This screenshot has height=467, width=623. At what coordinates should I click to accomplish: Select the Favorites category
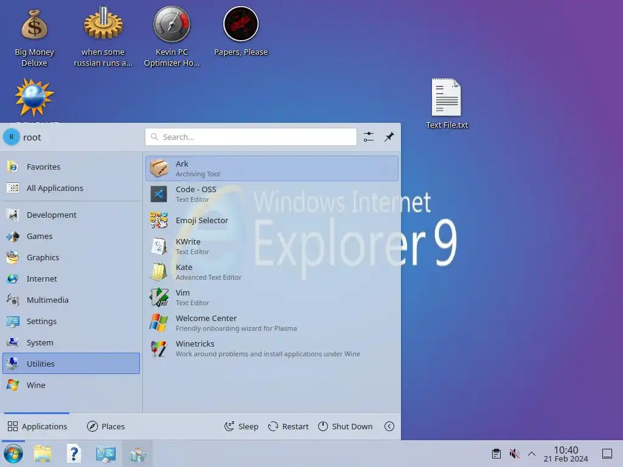[x=71, y=167]
